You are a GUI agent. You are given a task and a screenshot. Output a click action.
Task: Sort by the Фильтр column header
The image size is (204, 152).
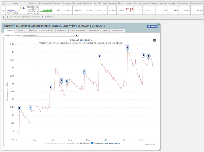pos(32,3)
